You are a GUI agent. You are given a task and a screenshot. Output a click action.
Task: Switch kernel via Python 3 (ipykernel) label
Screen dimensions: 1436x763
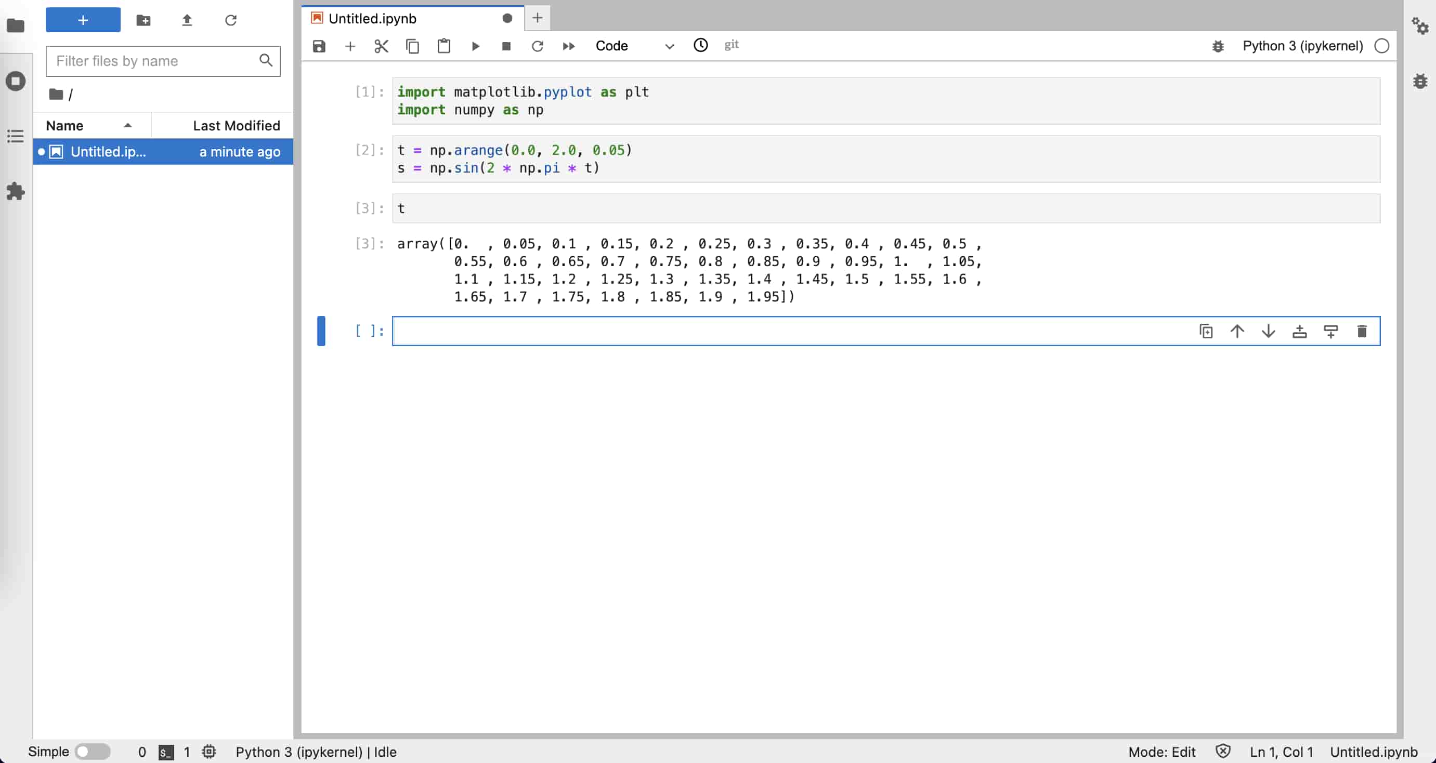1303,46
